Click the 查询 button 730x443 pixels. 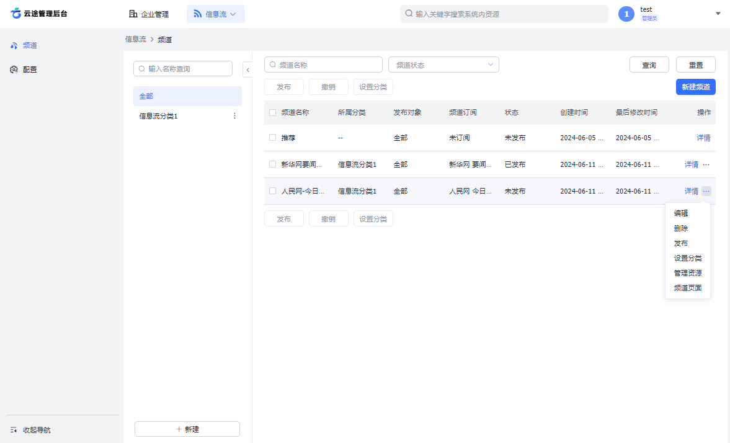649,65
